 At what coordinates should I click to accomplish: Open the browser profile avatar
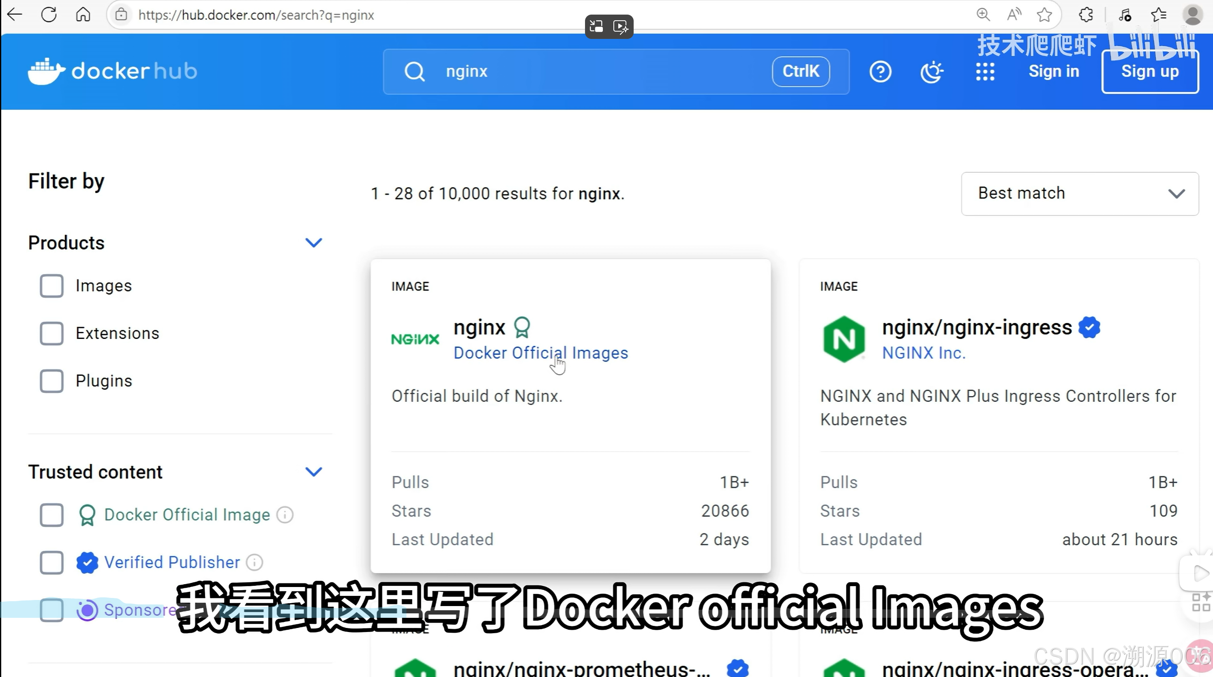(1193, 15)
